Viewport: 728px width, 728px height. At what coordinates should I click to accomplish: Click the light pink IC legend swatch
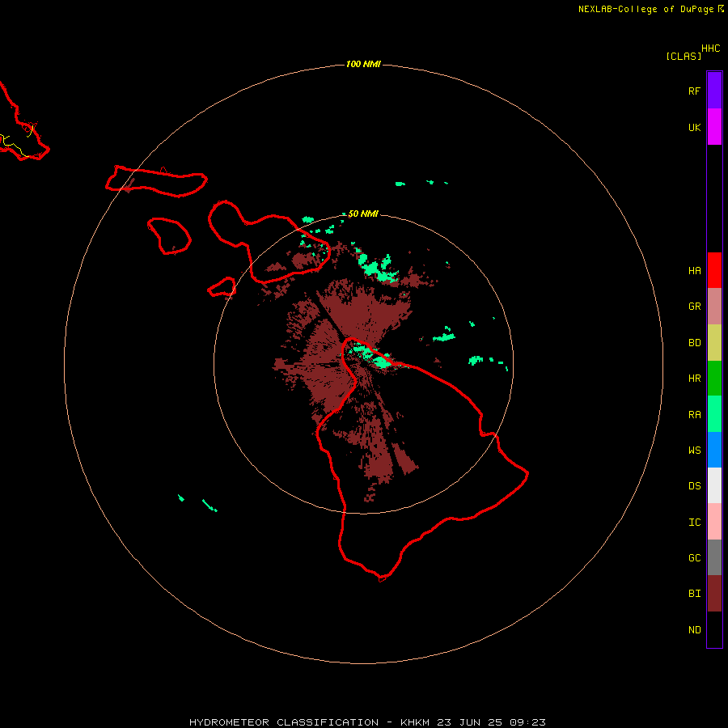tap(714, 522)
